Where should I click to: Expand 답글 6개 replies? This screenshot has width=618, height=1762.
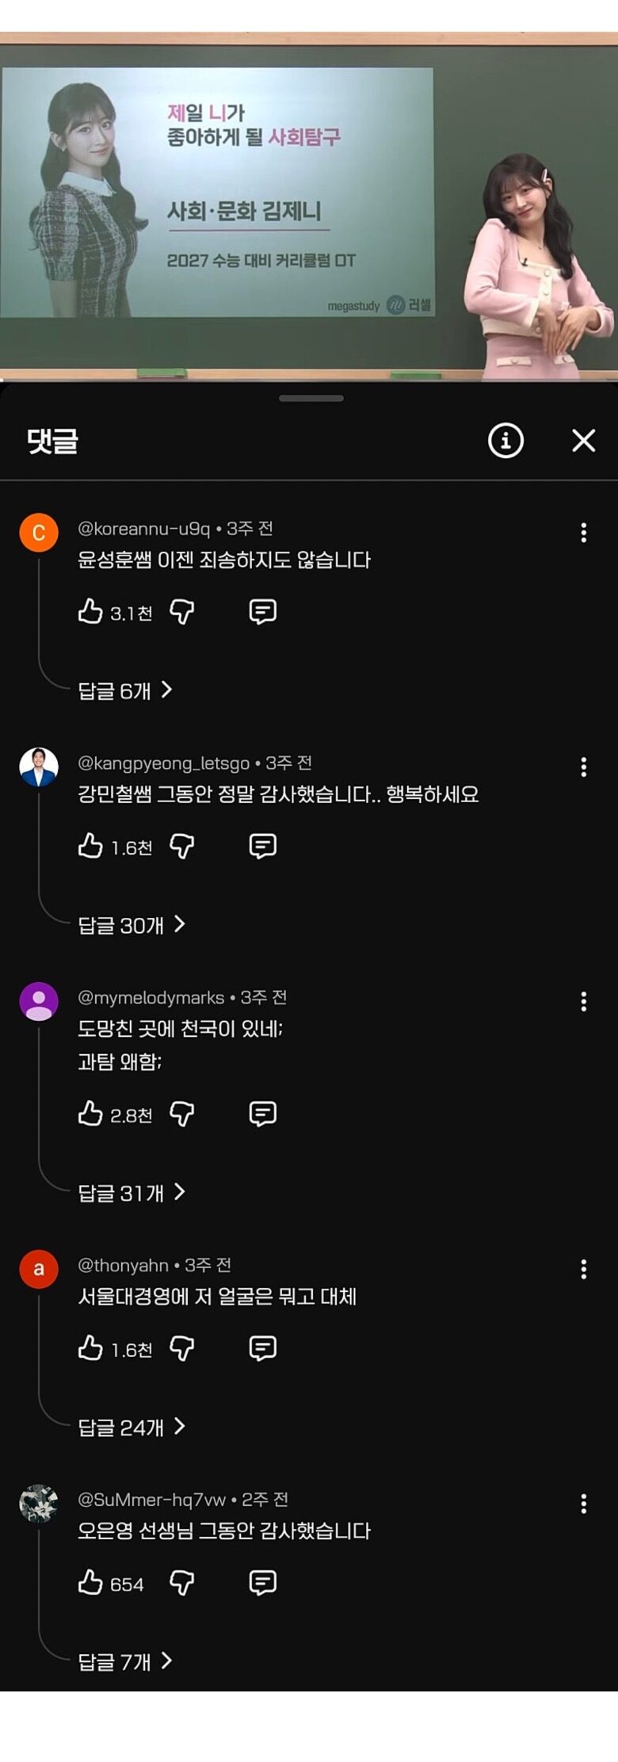click(x=124, y=690)
